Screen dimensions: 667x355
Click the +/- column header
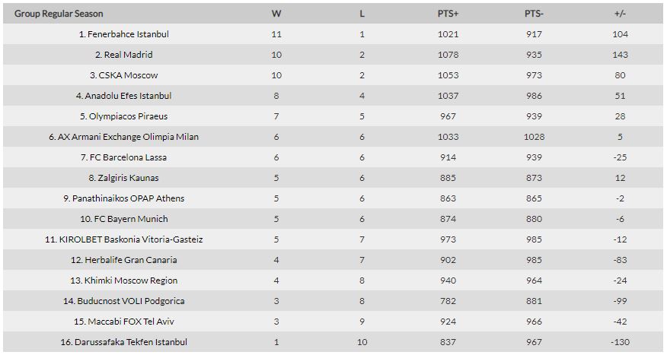tap(620, 14)
